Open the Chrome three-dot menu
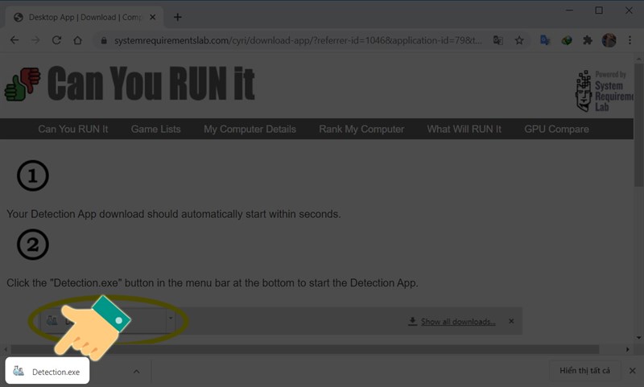Image resolution: width=644 pixels, height=387 pixels. (630, 40)
